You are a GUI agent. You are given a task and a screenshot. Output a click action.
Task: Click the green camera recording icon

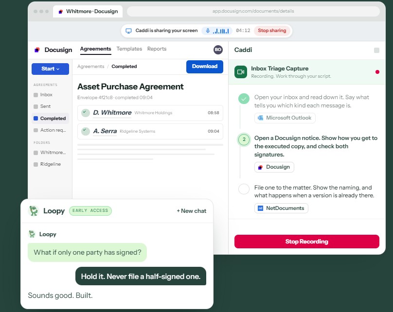[x=241, y=72]
